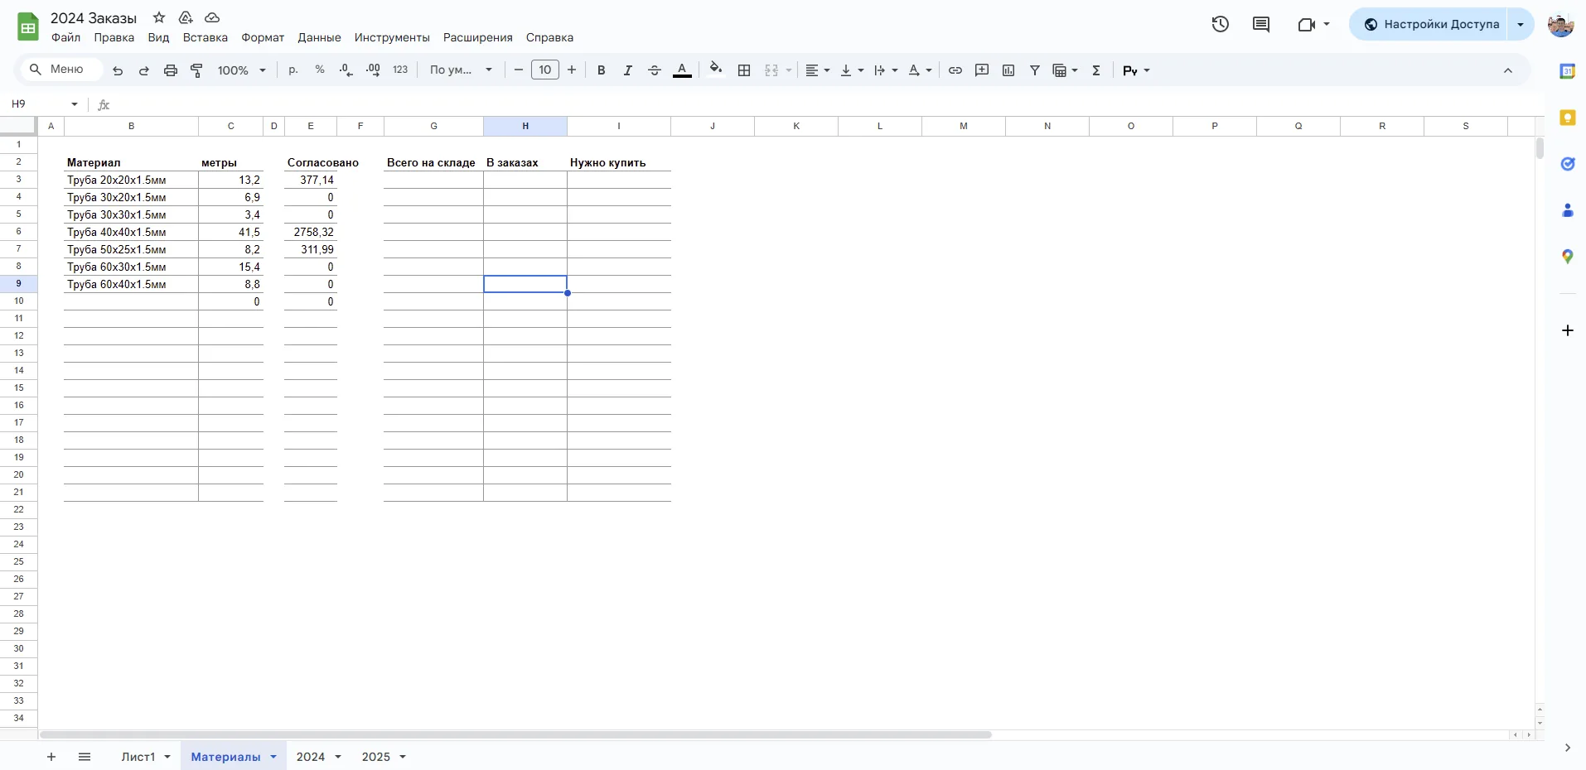Click the create filter icon
The height and width of the screenshot is (770, 1586).
[1035, 70]
